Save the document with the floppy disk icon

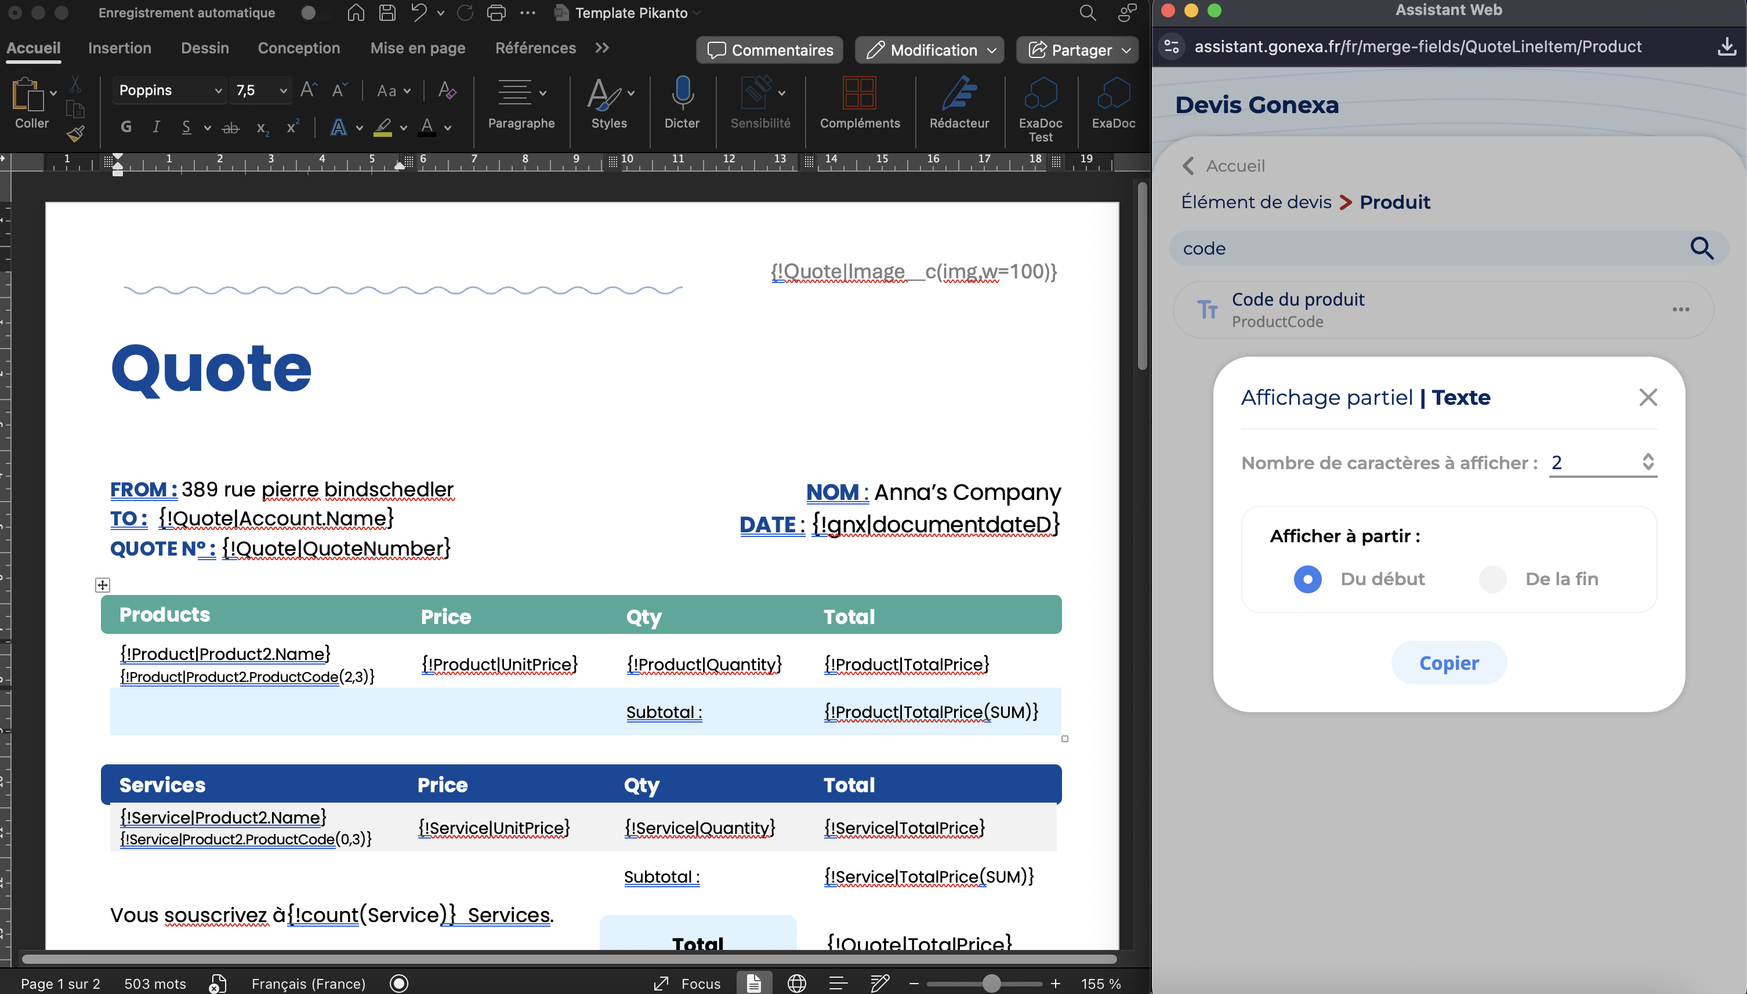coord(387,13)
